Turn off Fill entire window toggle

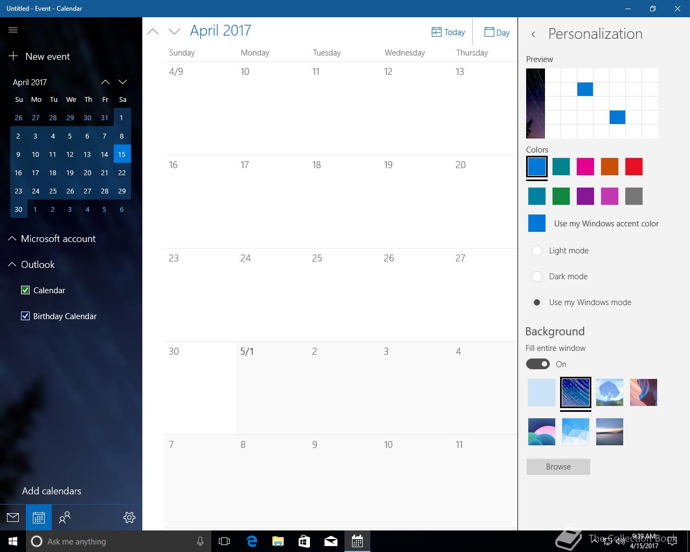tap(538, 364)
